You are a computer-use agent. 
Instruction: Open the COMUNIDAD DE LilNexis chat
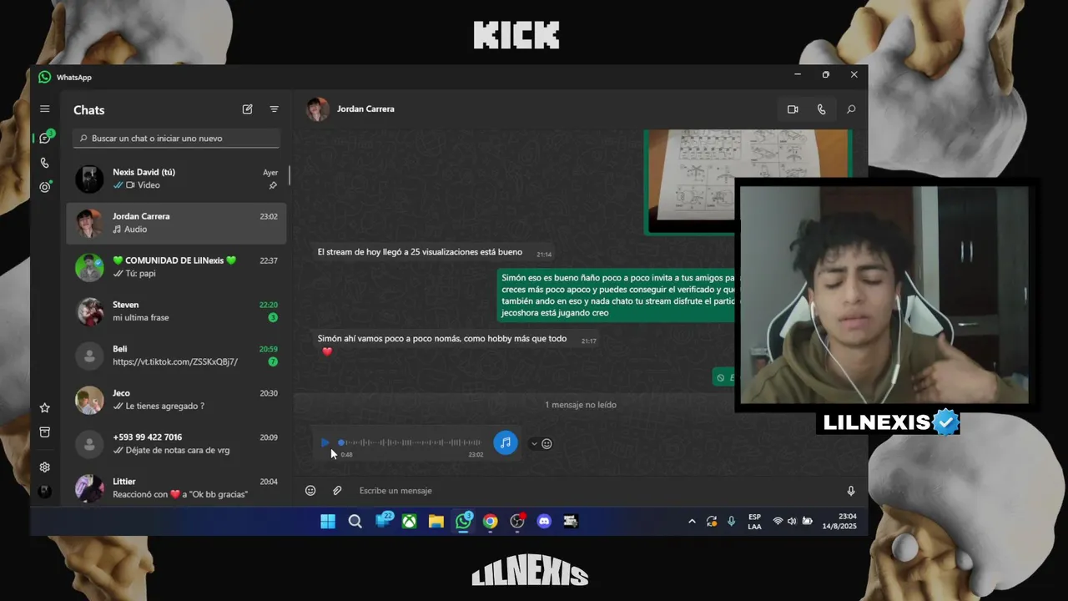176,267
